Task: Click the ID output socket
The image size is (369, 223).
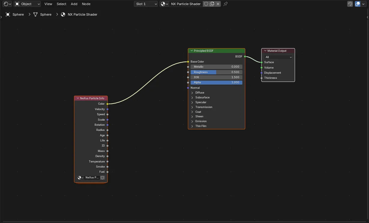Action: 107,146
